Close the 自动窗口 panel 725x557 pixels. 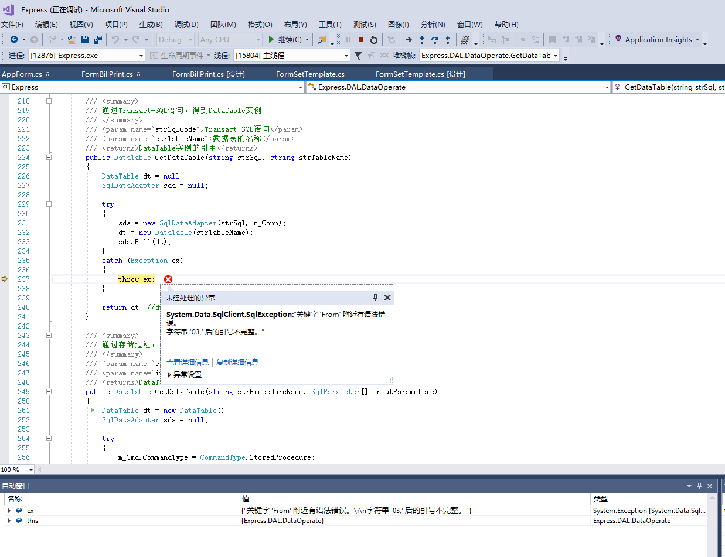tap(710, 486)
